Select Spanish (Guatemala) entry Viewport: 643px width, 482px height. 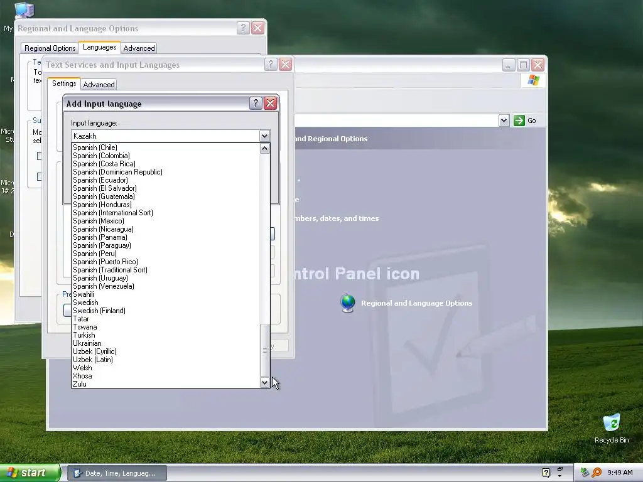[x=104, y=196]
